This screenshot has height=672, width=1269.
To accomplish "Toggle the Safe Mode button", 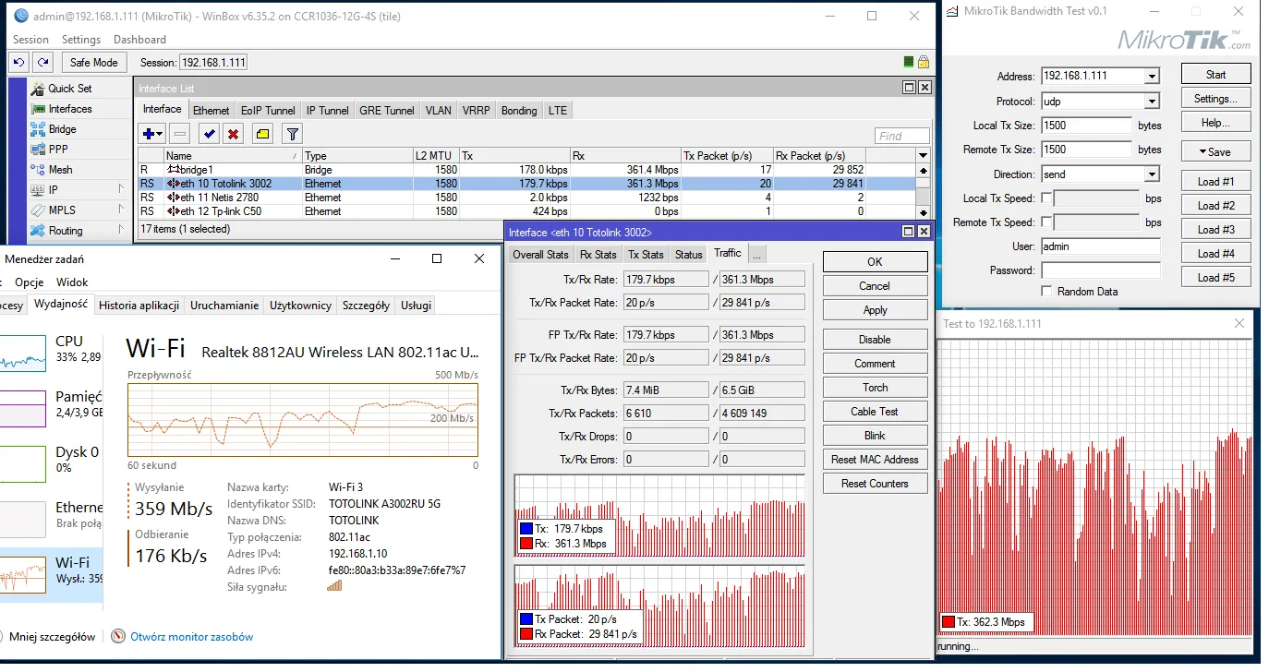I will 93,62.
